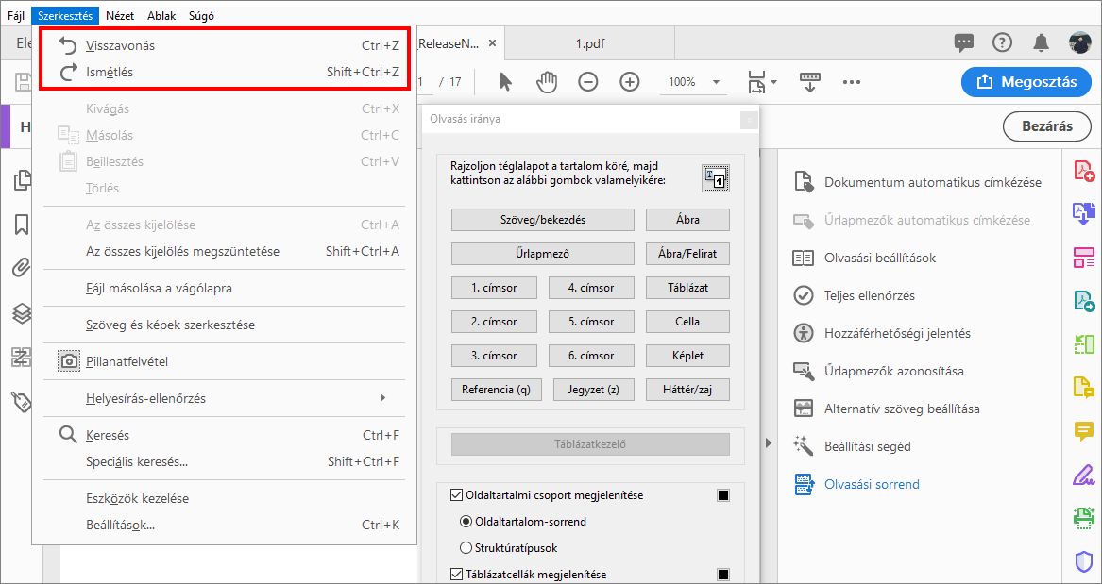The height and width of the screenshot is (584, 1102).
Task: Toggle Oldaltartalmi csoport megjelenítése checkbox
Action: click(x=456, y=495)
